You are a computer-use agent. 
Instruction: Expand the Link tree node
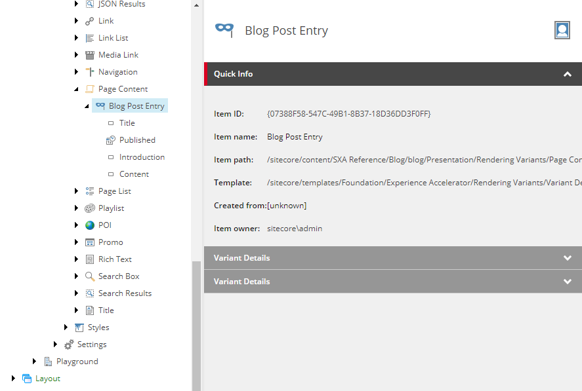[x=76, y=21]
